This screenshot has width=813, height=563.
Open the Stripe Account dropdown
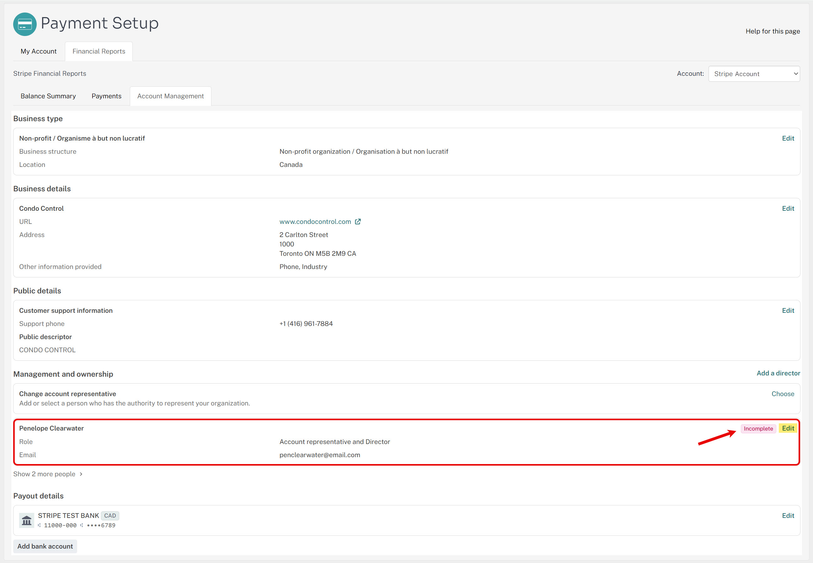(x=754, y=74)
